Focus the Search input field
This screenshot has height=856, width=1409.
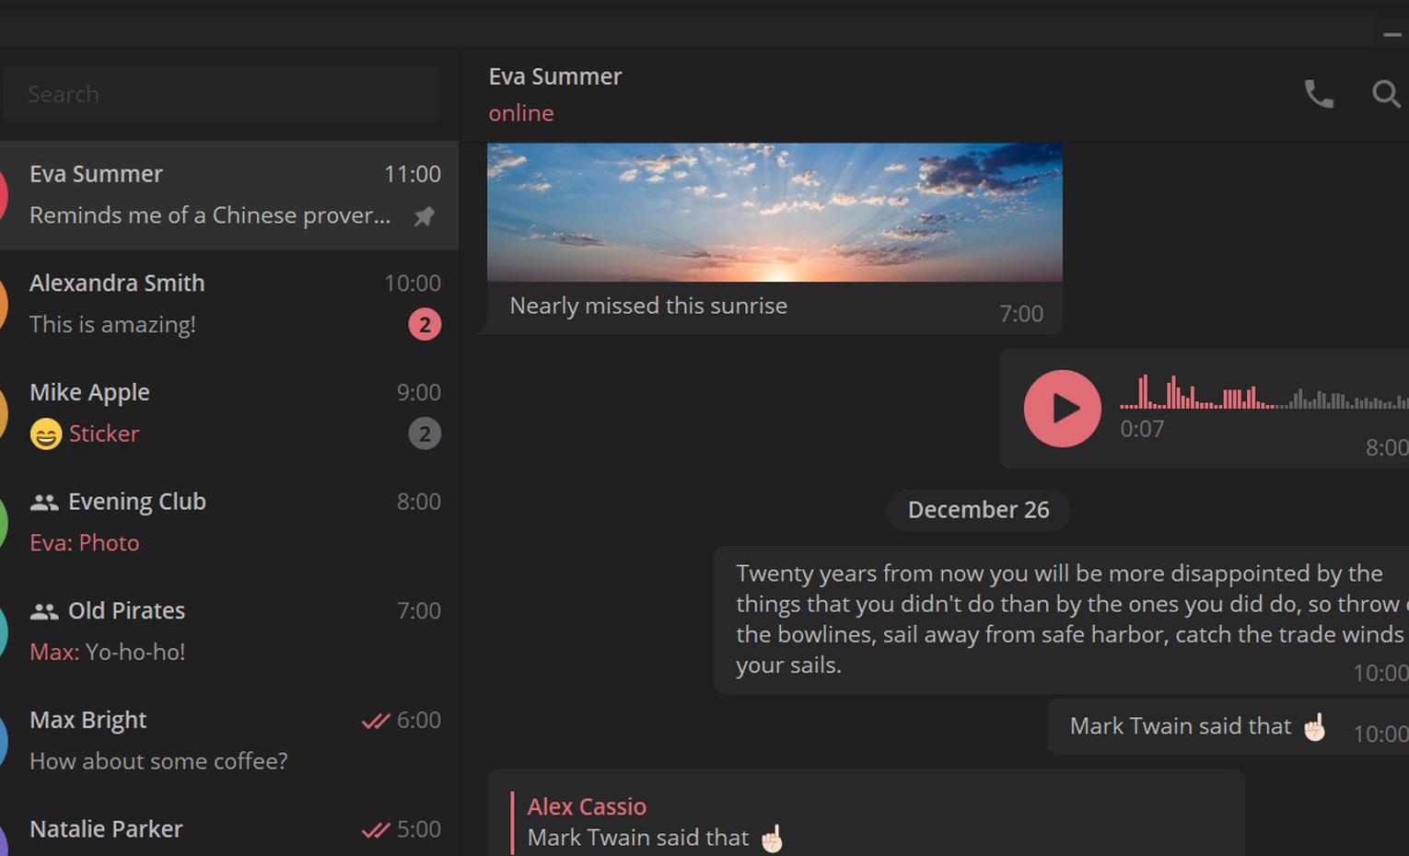tap(221, 94)
